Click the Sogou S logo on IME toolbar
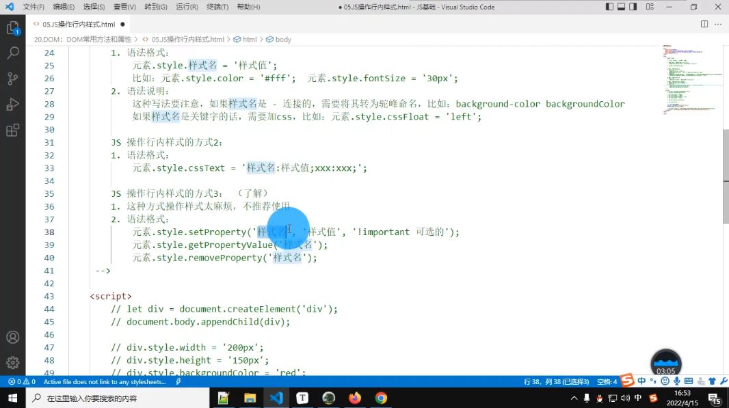 tap(626, 381)
